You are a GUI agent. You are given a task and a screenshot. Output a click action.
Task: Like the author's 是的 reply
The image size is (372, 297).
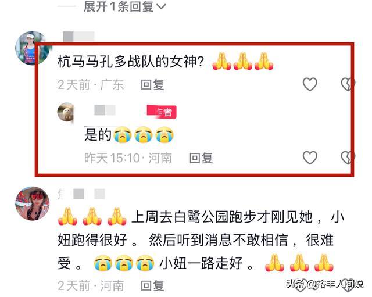pos(310,158)
